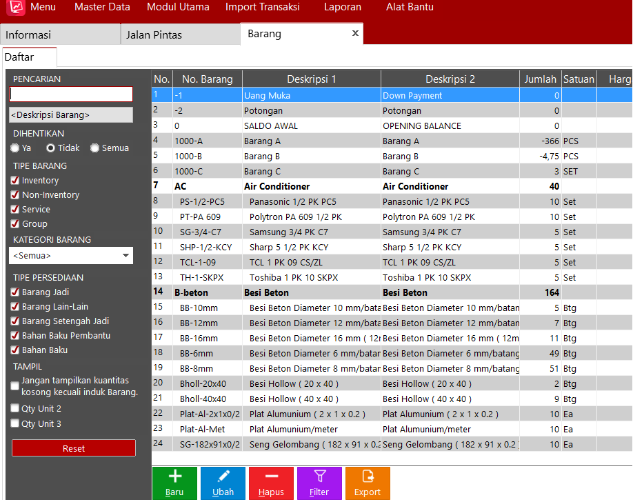Sort by the No. Barang column header
Image resolution: width=633 pixels, height=502 pixels.
(208, 79)
